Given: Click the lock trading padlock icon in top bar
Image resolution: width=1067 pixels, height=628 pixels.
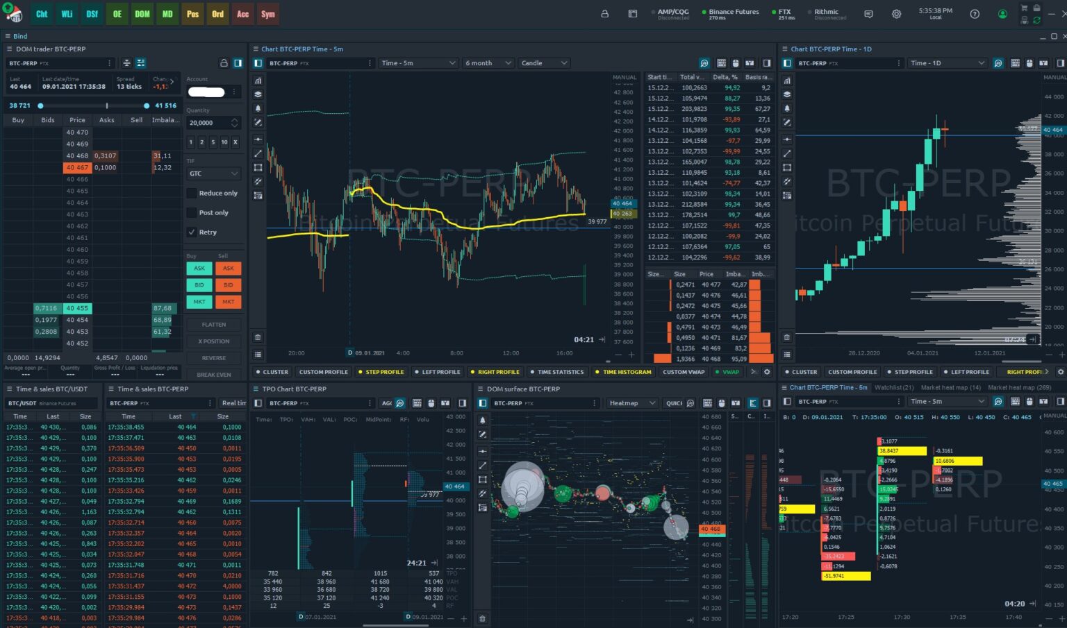Looking at the screenshot, I should [x=604, y=14].
